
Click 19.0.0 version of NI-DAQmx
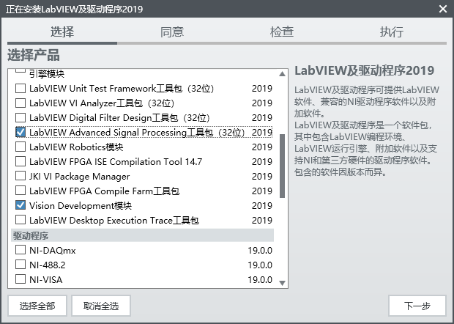click(260, 250)
